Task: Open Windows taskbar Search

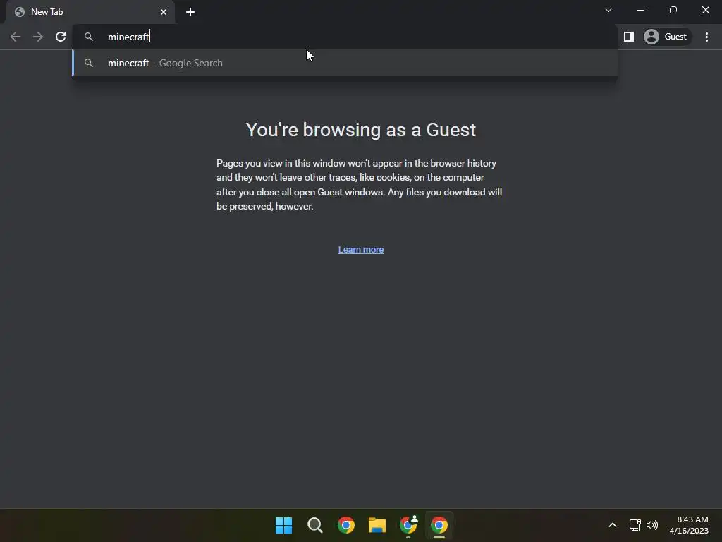Action: [315, 525]
